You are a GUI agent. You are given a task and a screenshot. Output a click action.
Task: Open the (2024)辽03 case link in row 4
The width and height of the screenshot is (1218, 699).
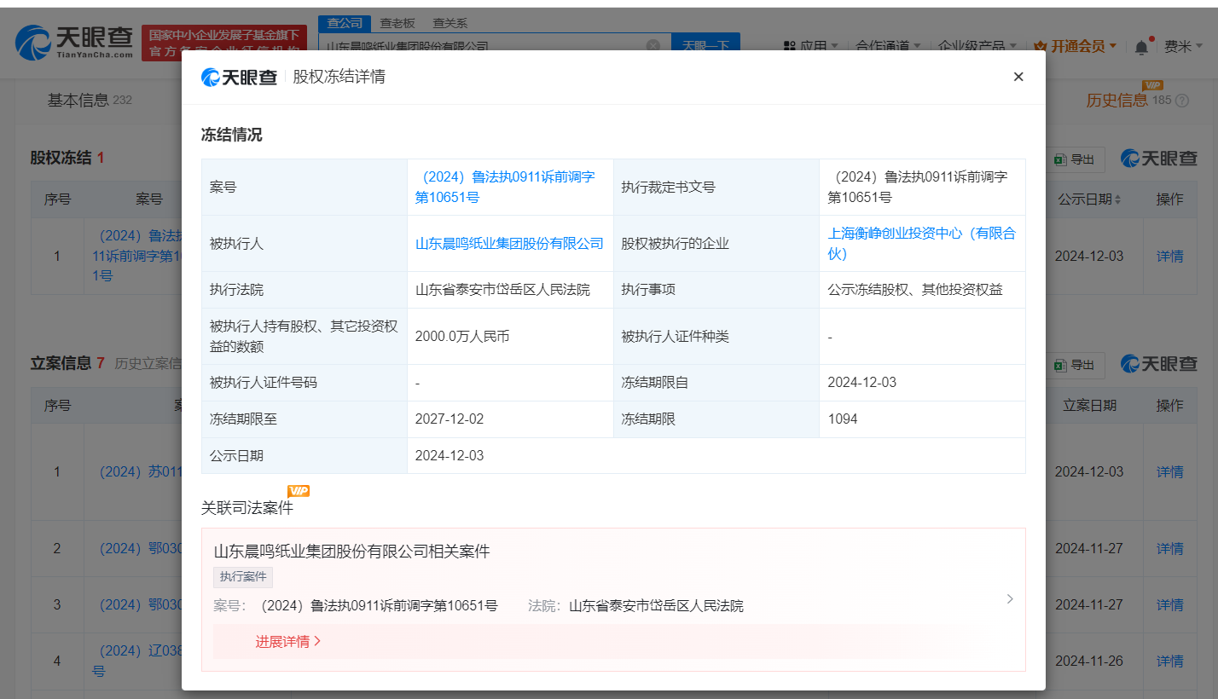pyautogui.click(x=137, y=661)
